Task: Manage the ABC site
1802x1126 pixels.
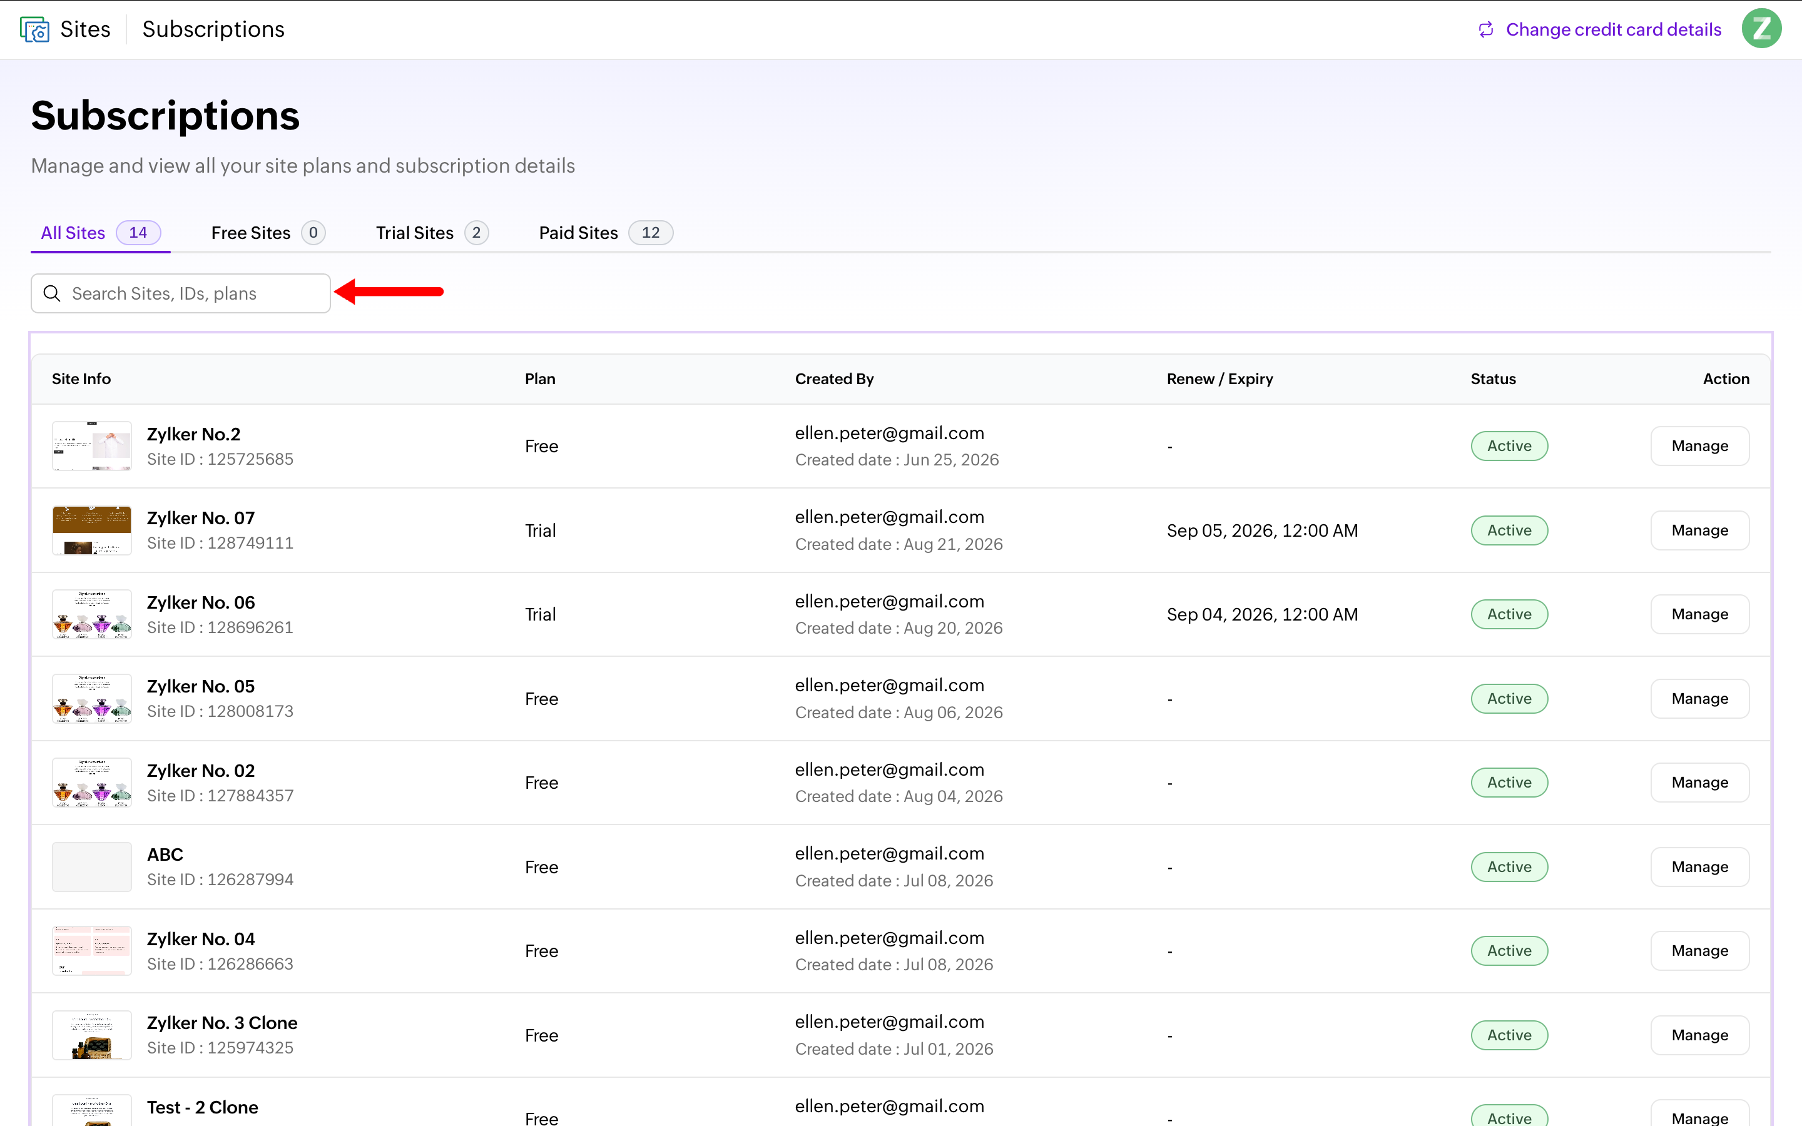Action: click(1699, 867)
